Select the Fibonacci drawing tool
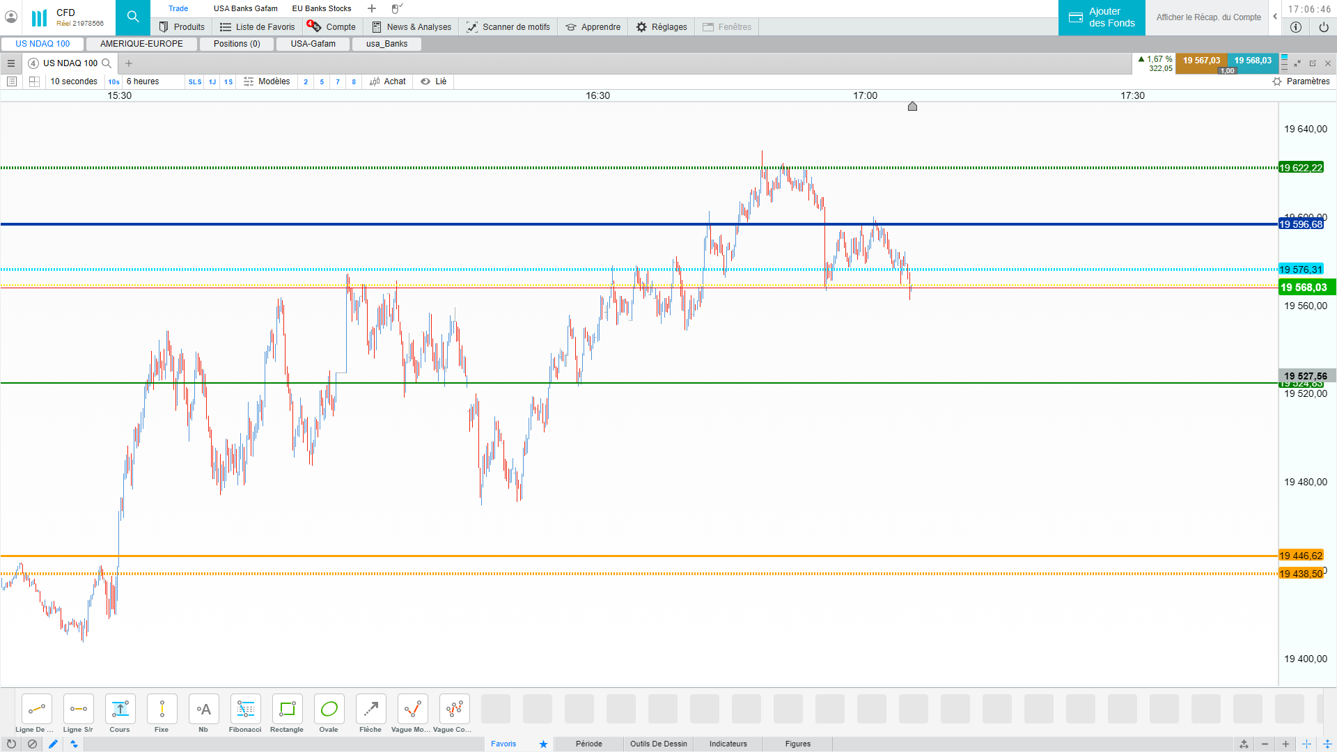The image size is (1337, 752). [x=245, y=710]
